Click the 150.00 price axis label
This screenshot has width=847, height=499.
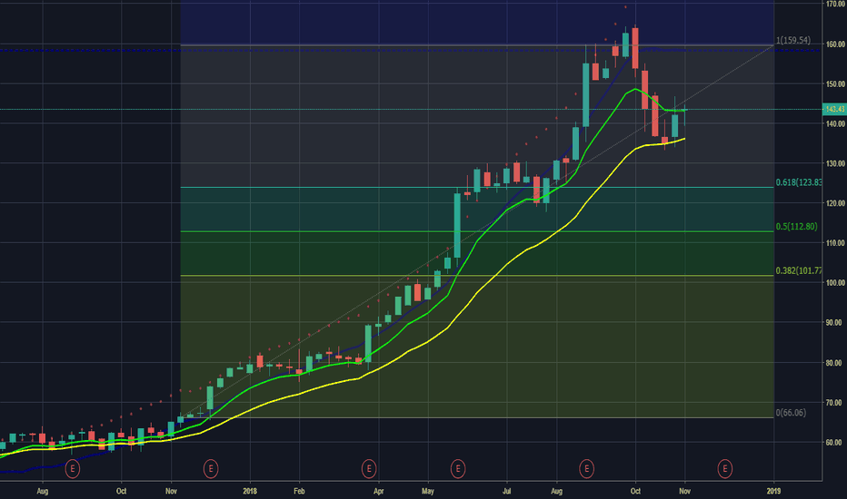835,84
